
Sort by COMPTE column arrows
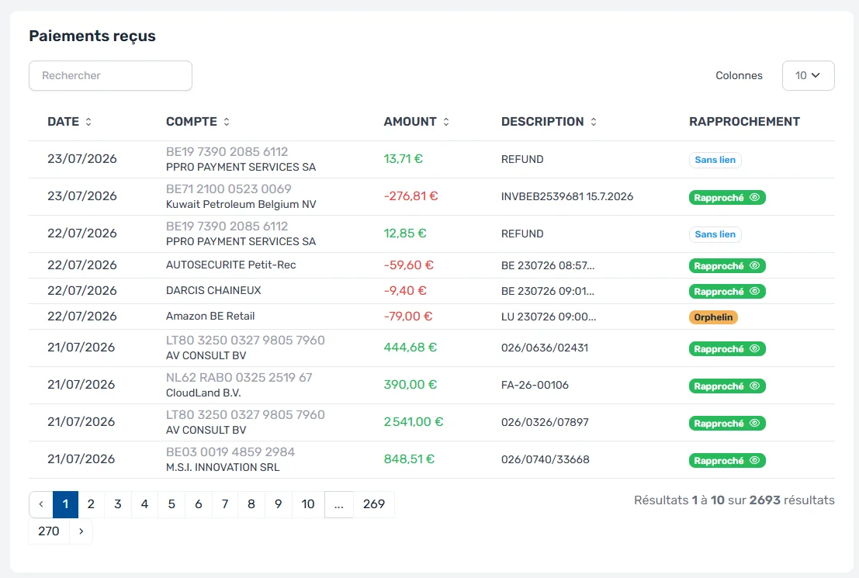pos(227,122)
